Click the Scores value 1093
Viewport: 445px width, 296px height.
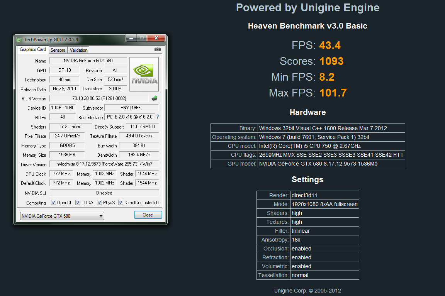point(331,61)
